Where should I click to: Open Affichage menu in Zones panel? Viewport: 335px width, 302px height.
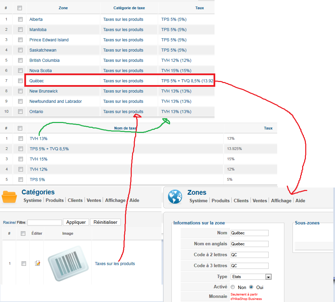click(281, 201)
